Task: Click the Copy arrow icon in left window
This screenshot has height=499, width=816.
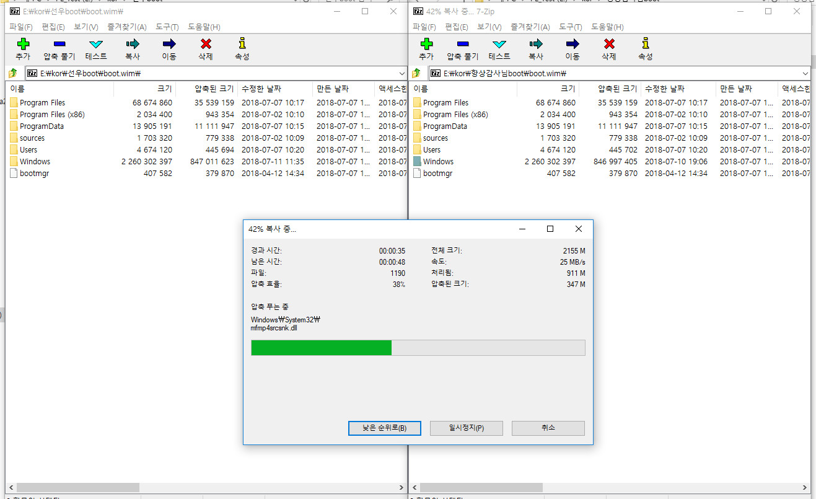Action: tap(133, 44)
